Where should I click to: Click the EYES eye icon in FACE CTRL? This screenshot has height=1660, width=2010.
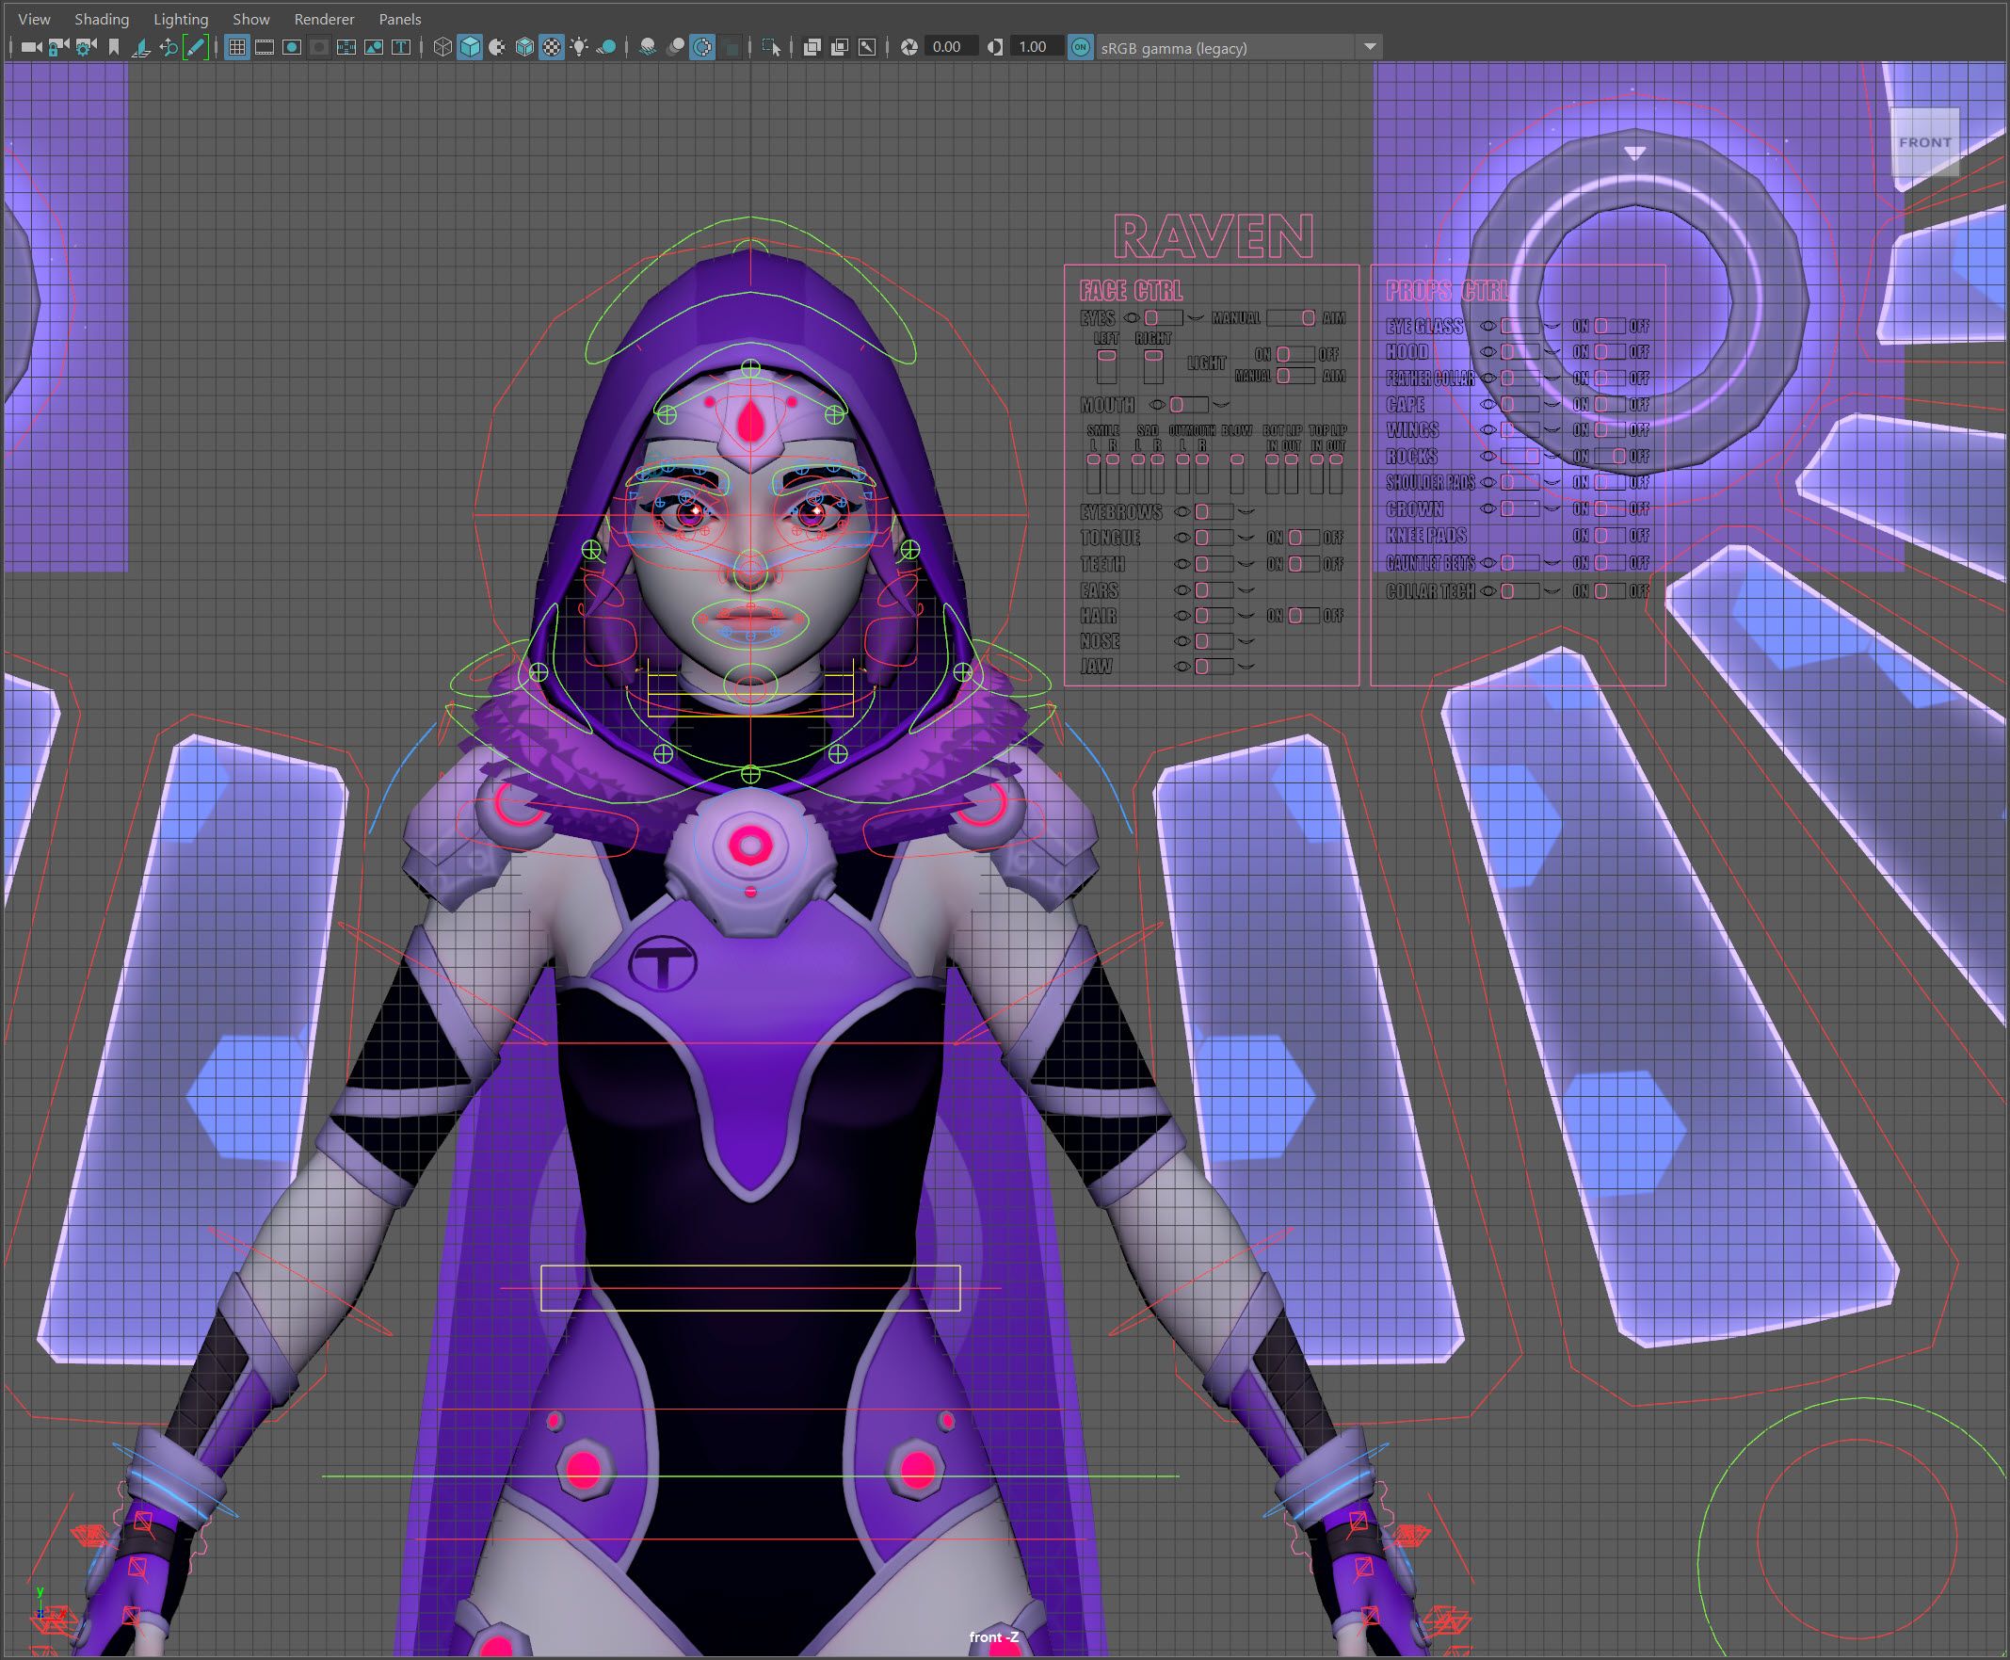point(1132,317)
